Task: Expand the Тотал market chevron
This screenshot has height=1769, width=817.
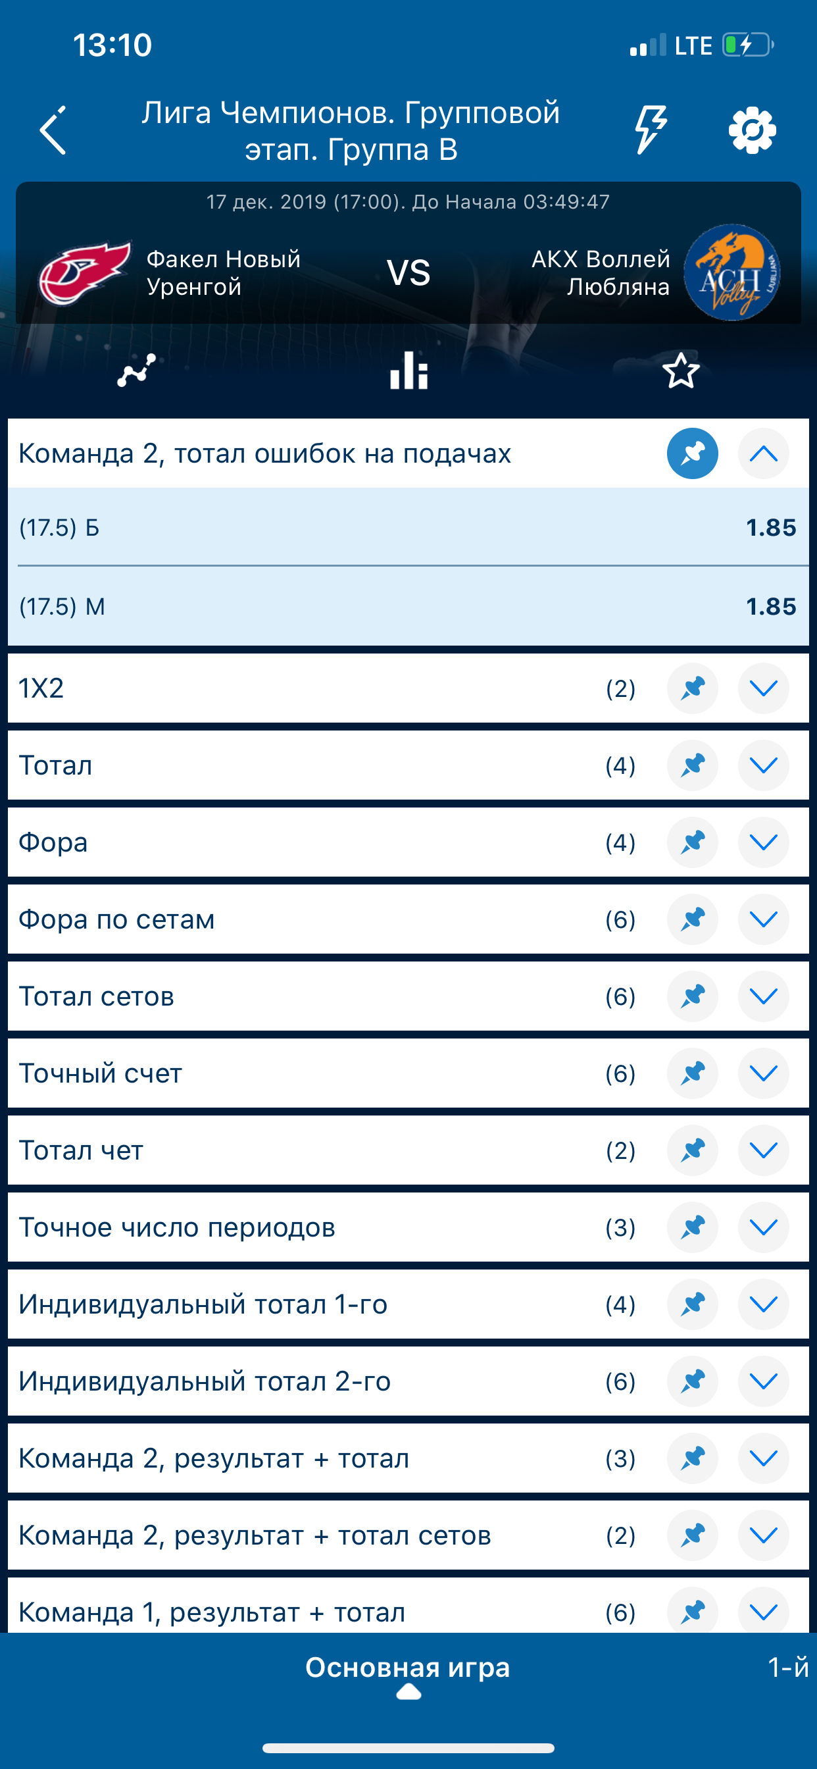Action: [x=763, y=765]
